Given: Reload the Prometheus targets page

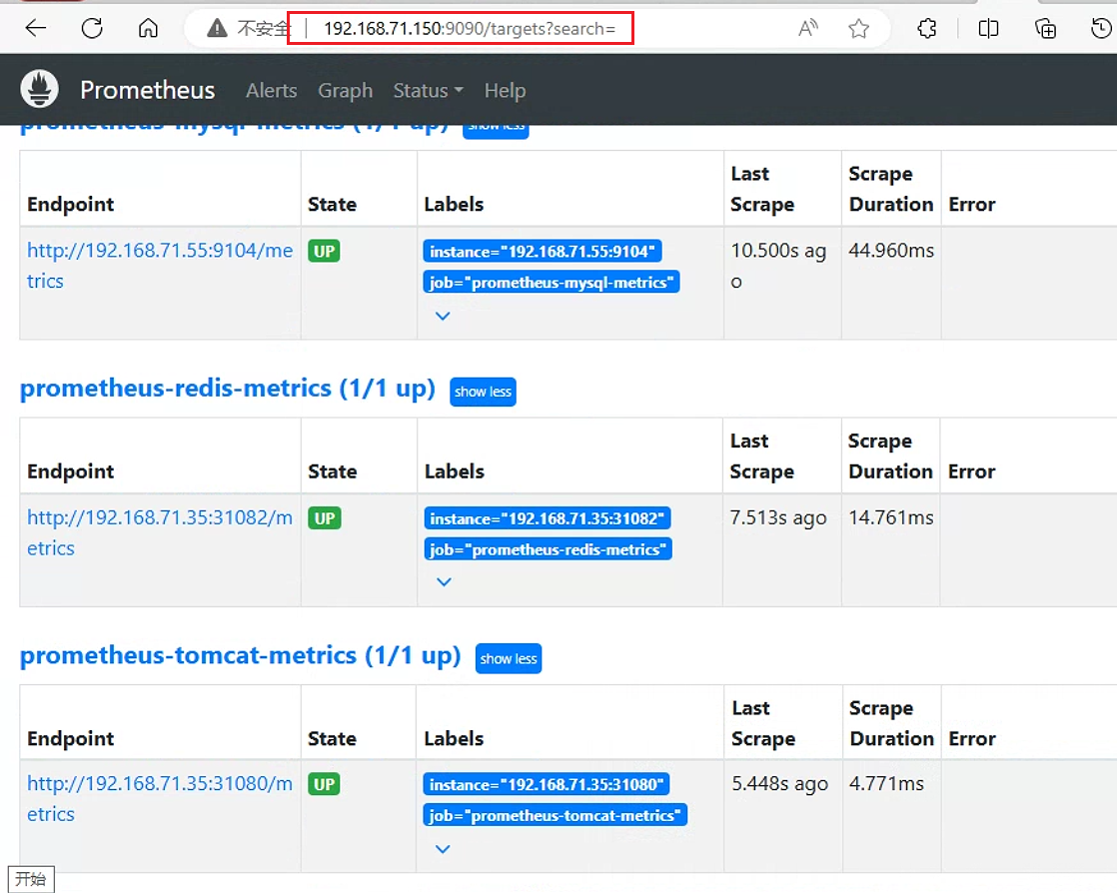Looking at the screenshot, I should click(x=92, y=29).
